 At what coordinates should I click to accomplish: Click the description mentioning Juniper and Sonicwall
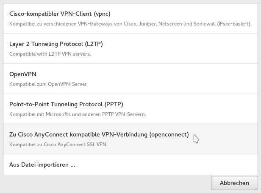pyautogui.click(x=130, y=24)
